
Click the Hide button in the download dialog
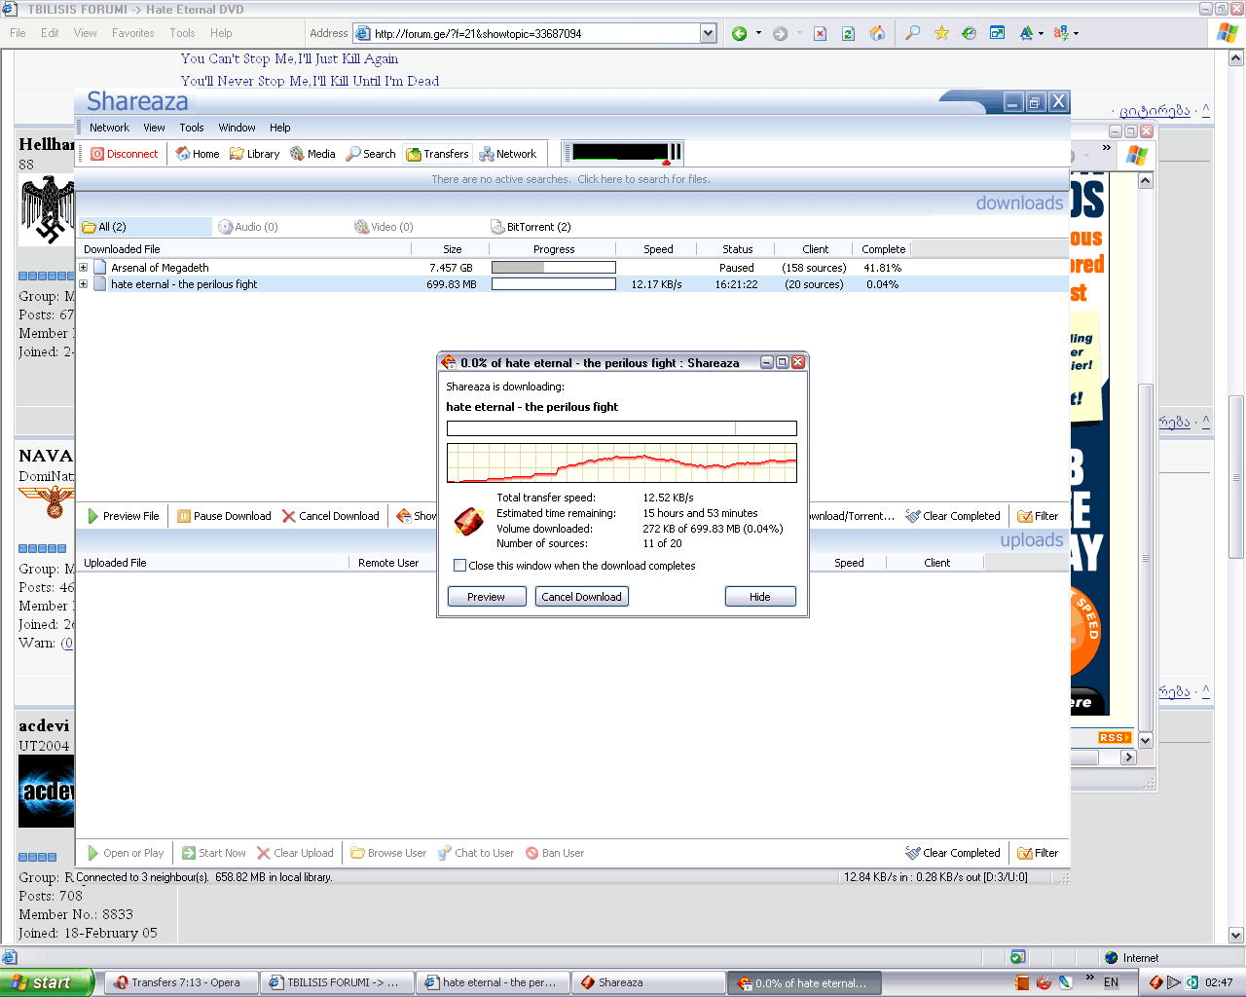click(760, 597)
